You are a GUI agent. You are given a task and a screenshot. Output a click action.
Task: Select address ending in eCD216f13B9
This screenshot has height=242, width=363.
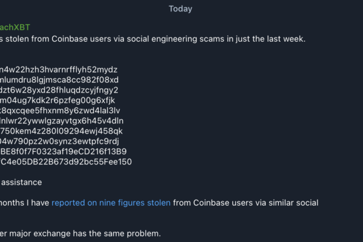[64, 151]
